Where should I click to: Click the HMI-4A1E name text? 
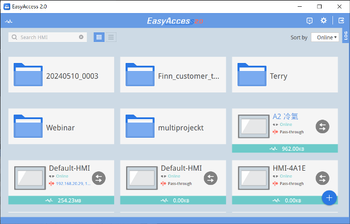tap(289, 168)
